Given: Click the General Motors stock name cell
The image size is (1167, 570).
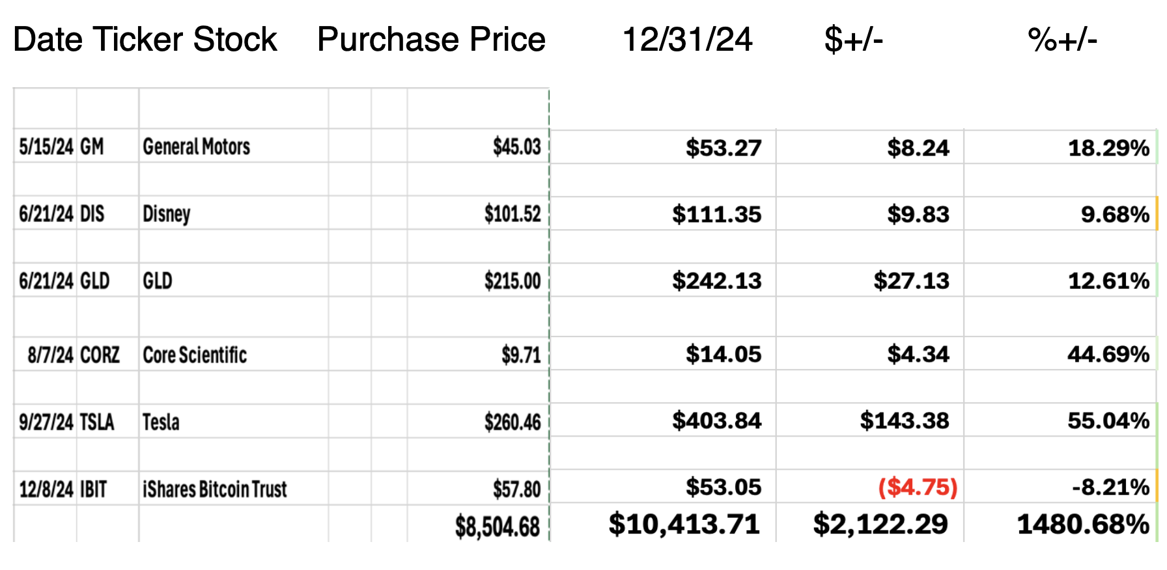Looking at the screenshot, I should tap(197, 147).
